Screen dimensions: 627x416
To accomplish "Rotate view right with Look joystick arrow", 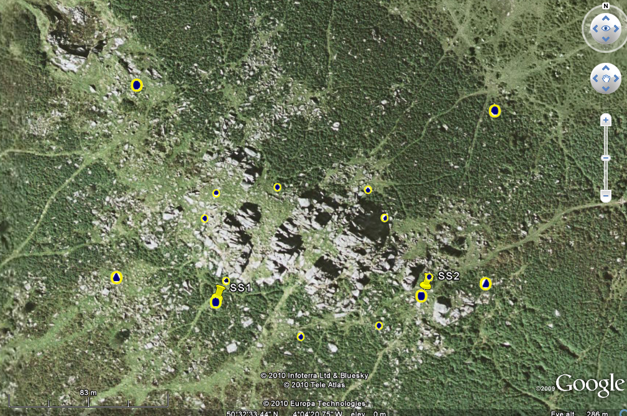I will (x=616, y=29).
